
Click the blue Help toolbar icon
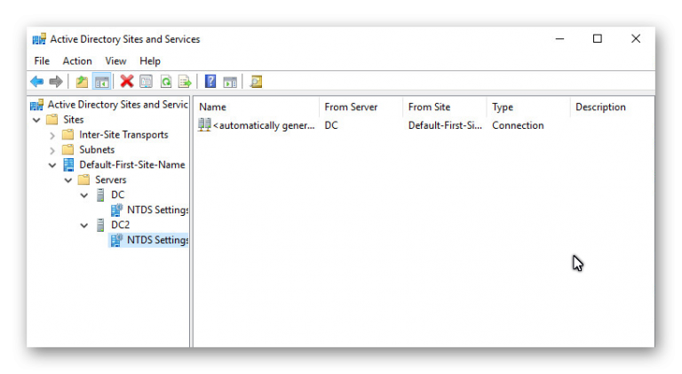tap(210, 82)
